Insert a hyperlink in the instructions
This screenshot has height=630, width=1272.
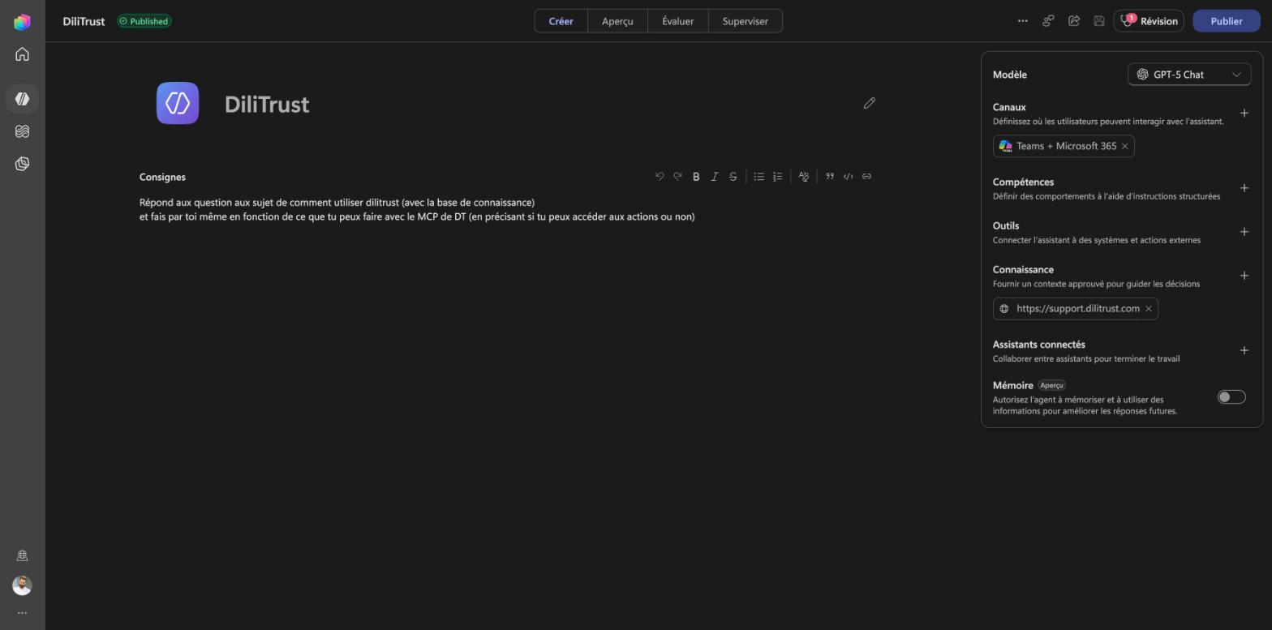pyautogui.click(x=867, y=176)
